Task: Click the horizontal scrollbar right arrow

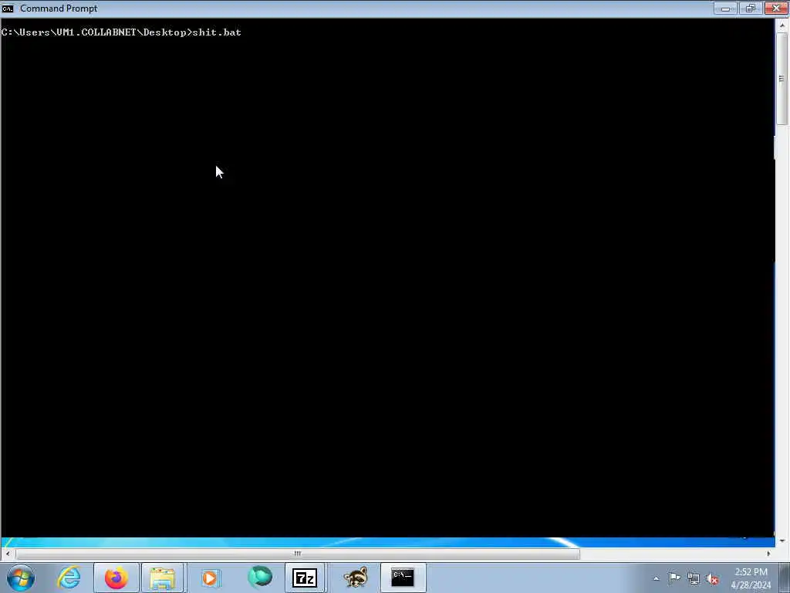Action: pyautogui.click(x=768, y=553)
